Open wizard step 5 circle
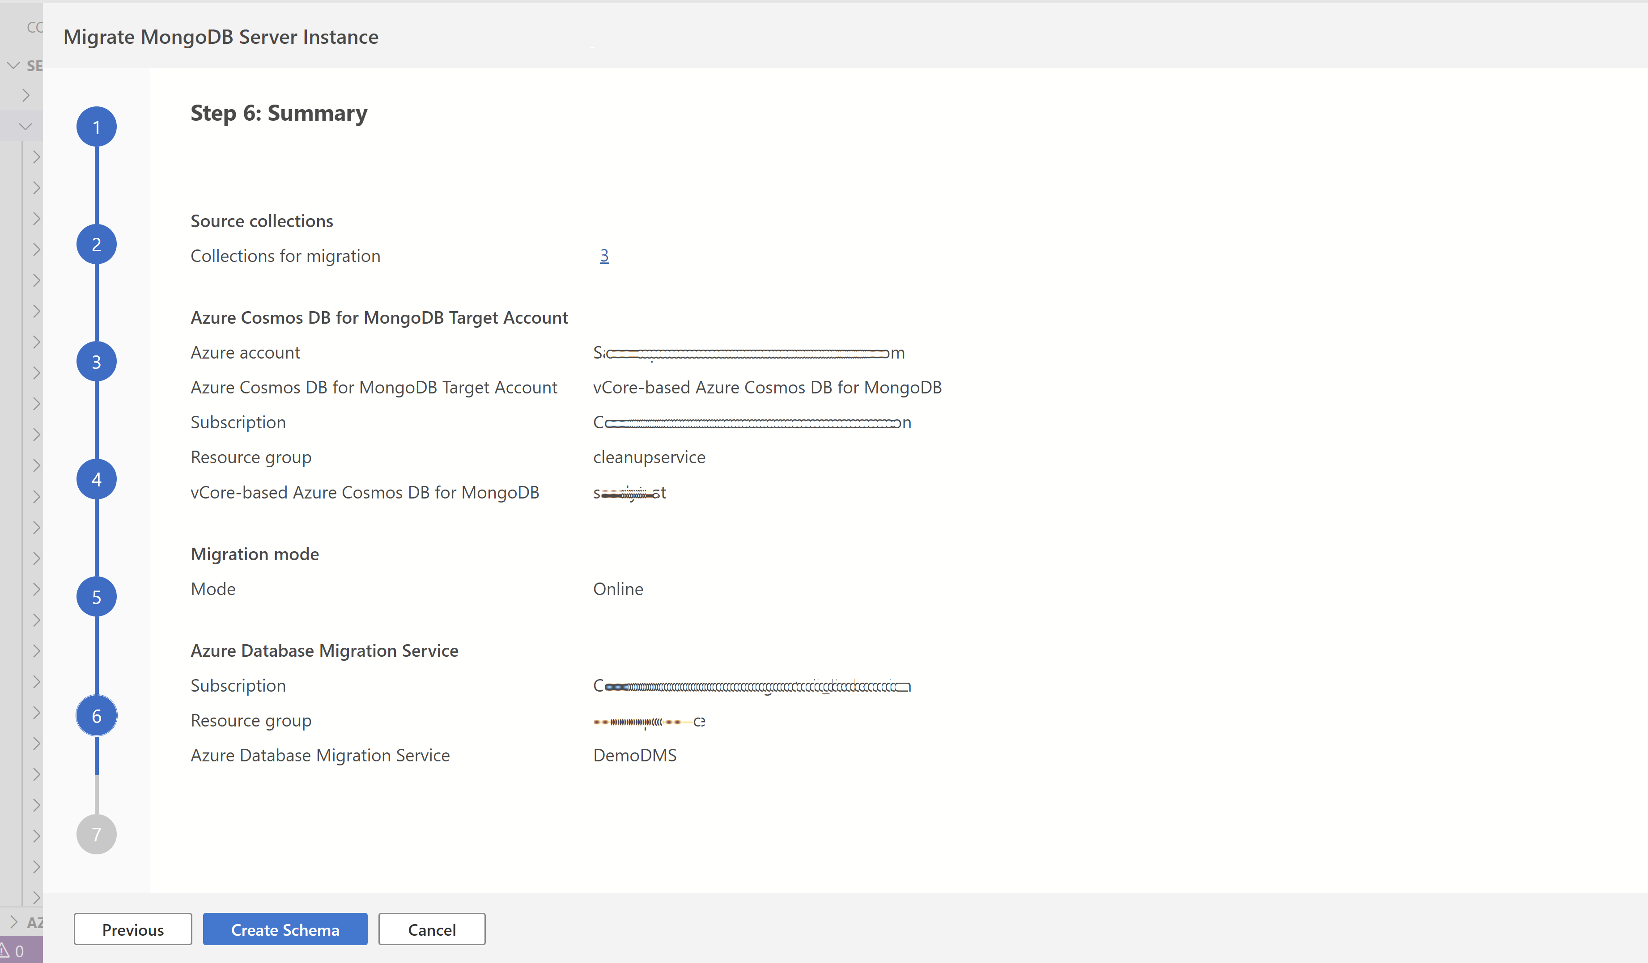1648x963 pixels. pos(96,597)
